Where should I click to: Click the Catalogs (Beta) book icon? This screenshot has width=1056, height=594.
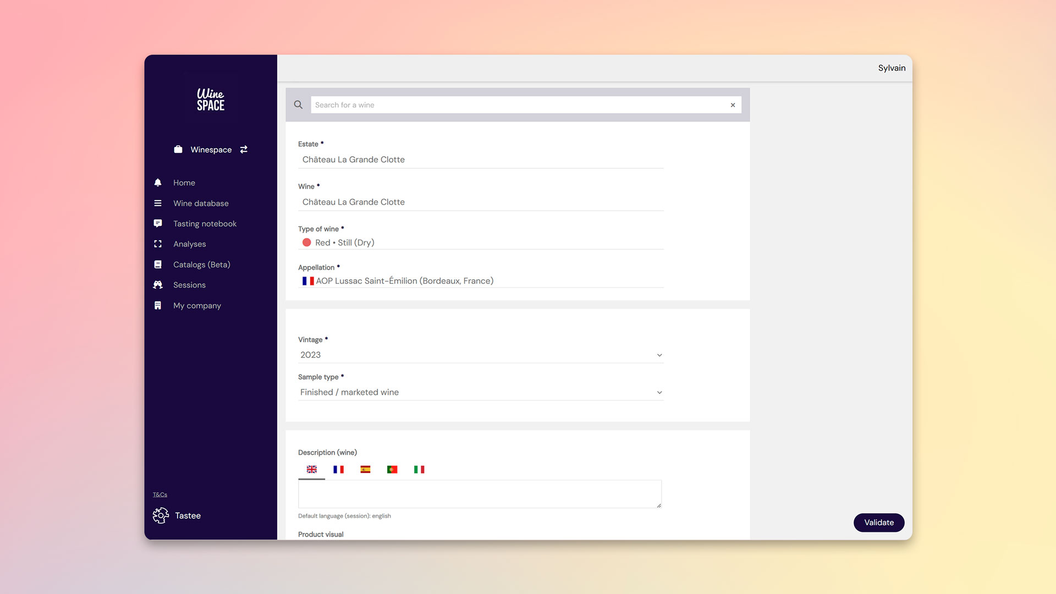158,265
